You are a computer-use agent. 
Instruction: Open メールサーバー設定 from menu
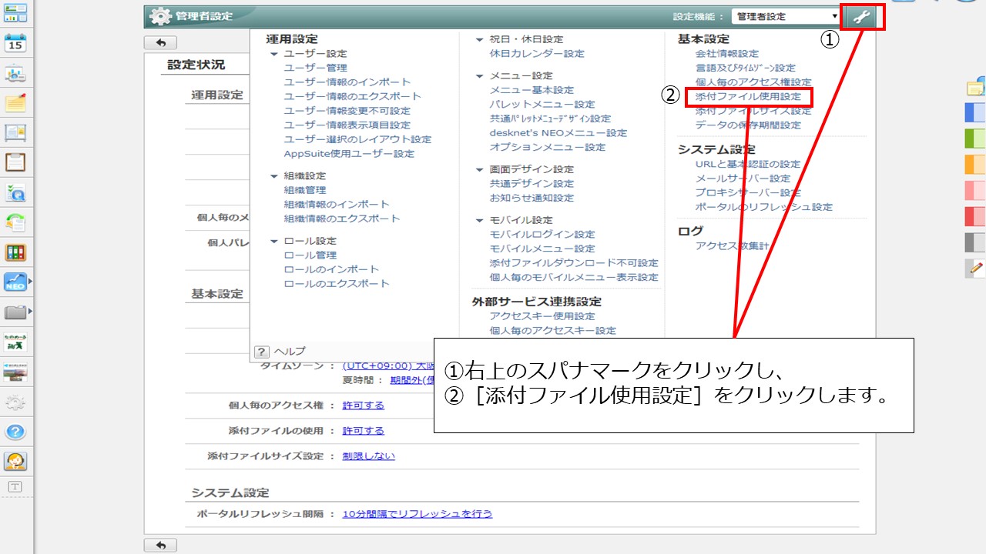743,179
